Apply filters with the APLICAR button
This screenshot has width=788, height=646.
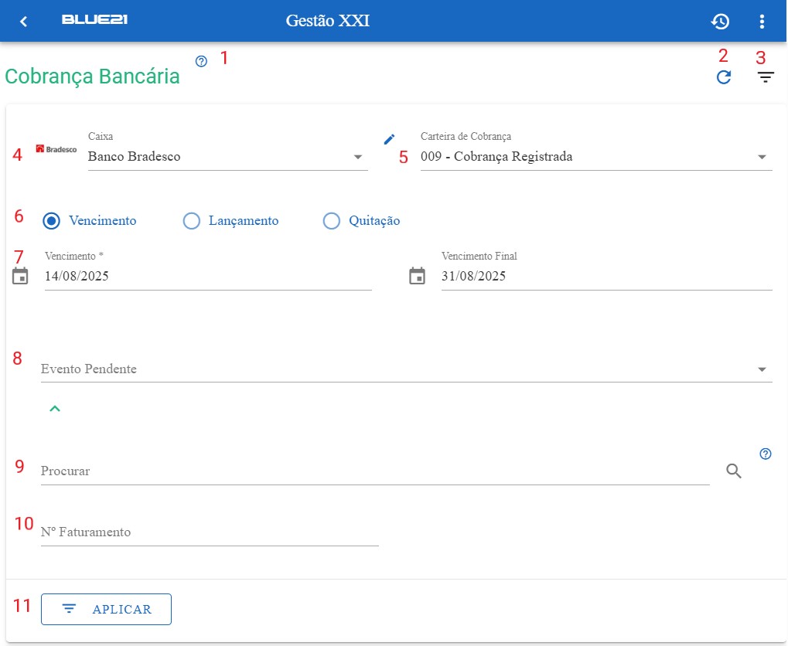coord(106,610)
